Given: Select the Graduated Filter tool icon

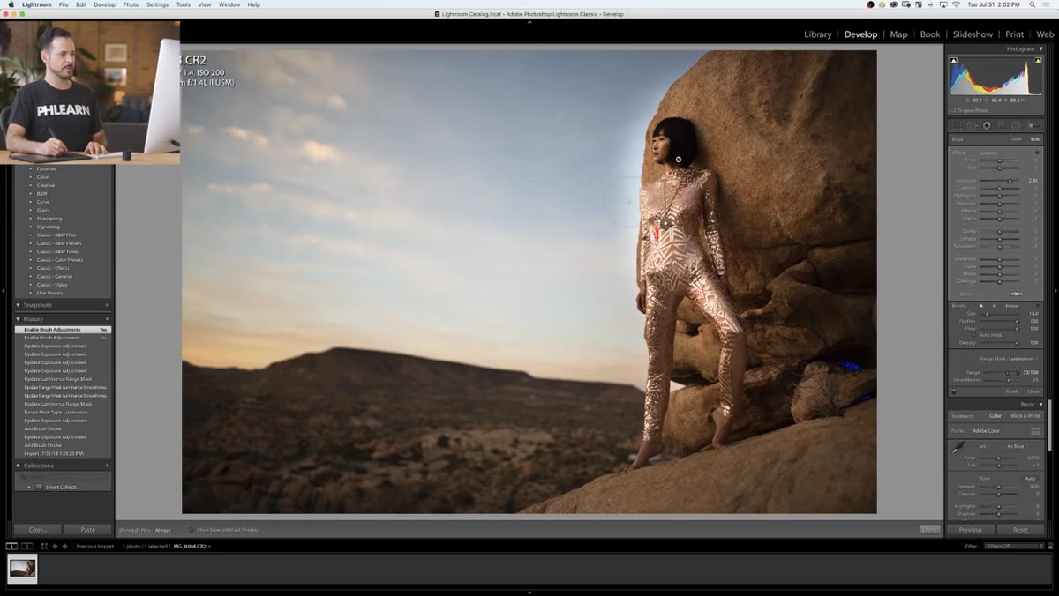Looking at the screenshot, I should (1001, 126).
